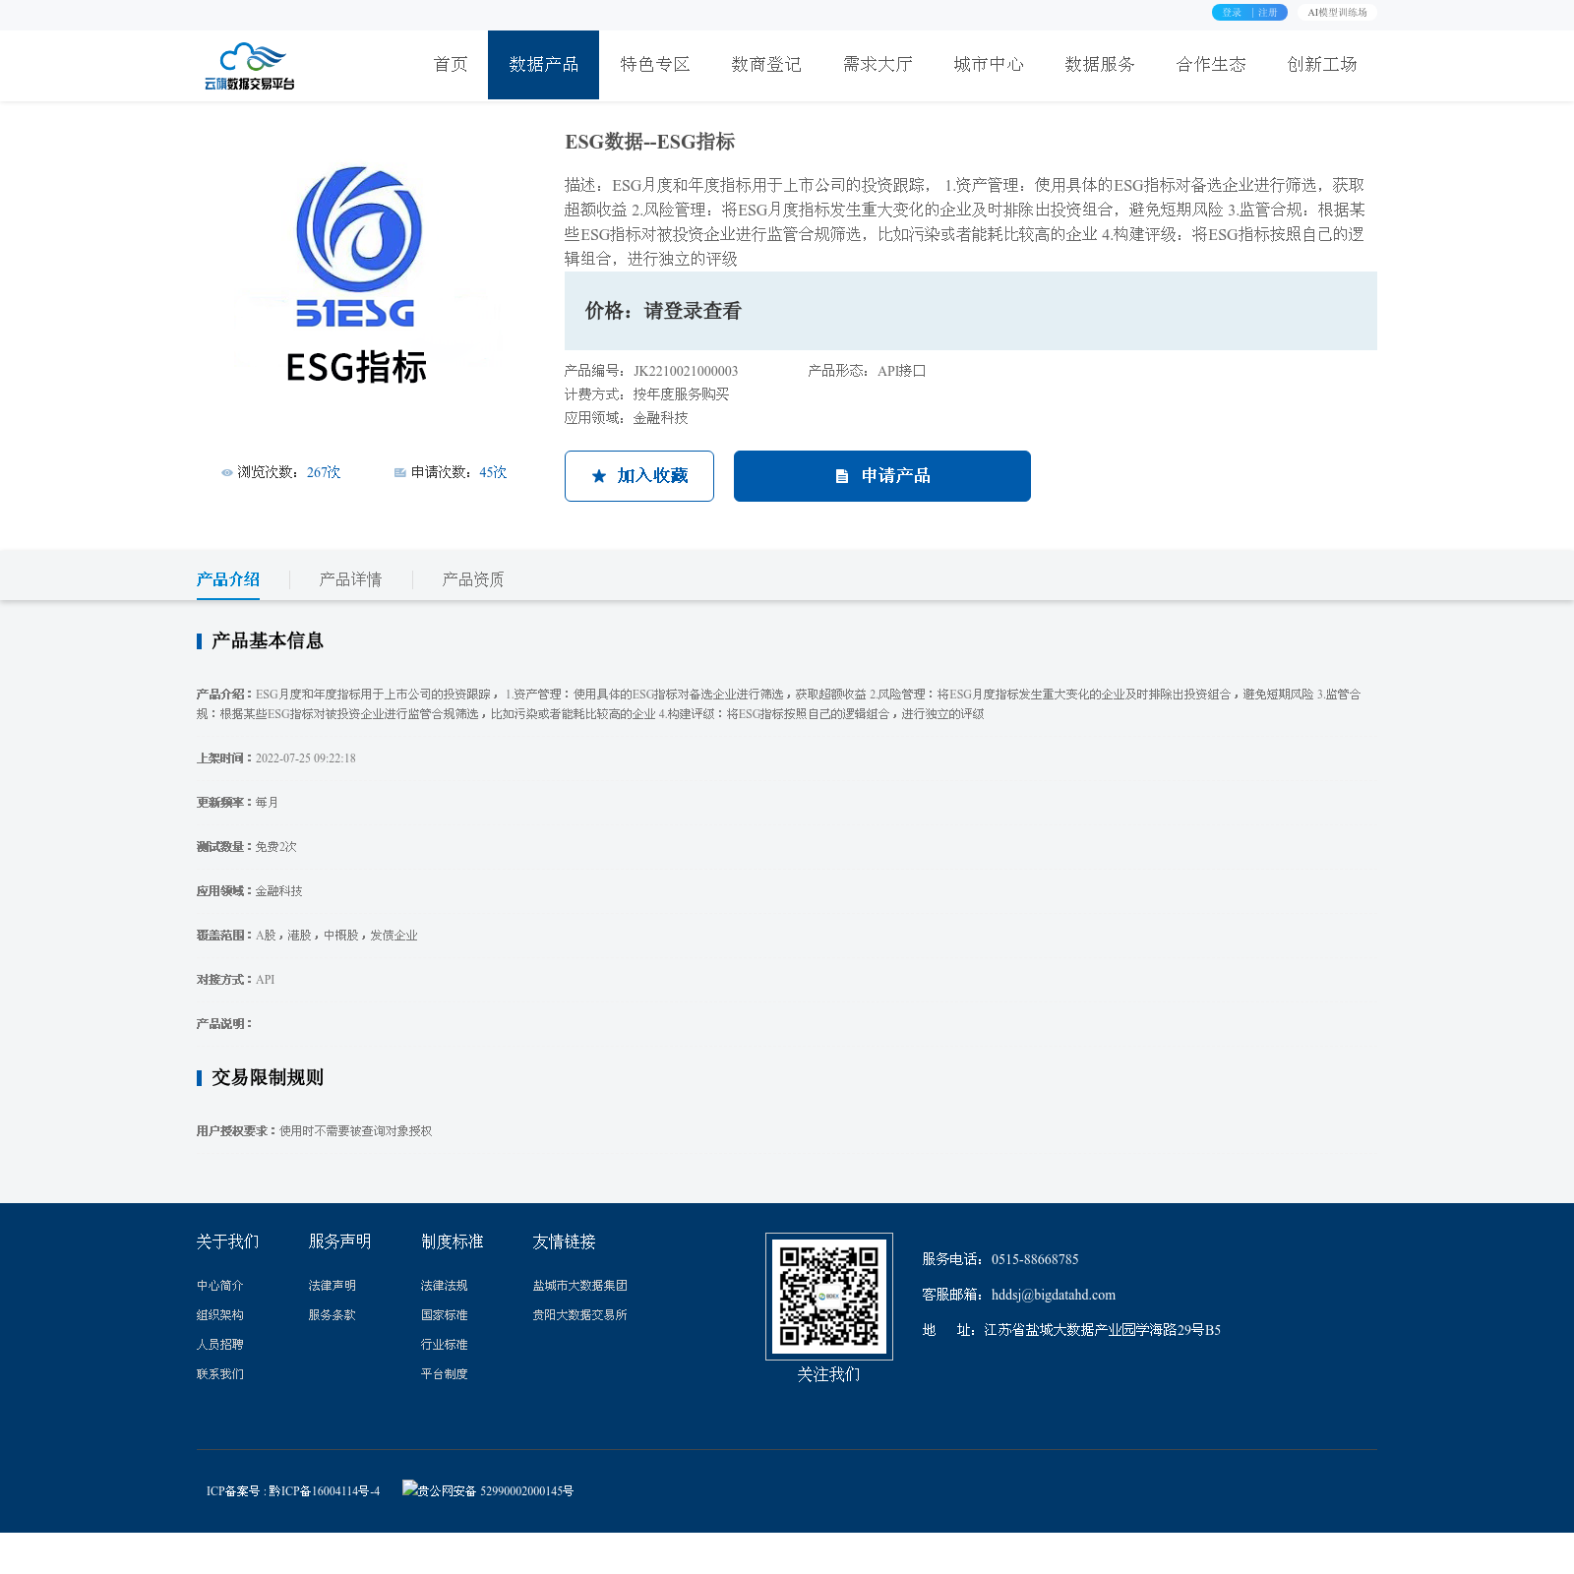Click the 45次 application count
The width and height of the screenshot is (1574, 1574).
pyautogui.click(x=493, y=472)
